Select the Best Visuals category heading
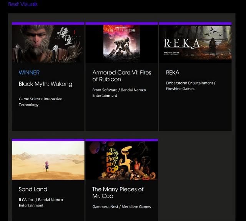This screenshot has height=221, width=246. pos(23,5)
